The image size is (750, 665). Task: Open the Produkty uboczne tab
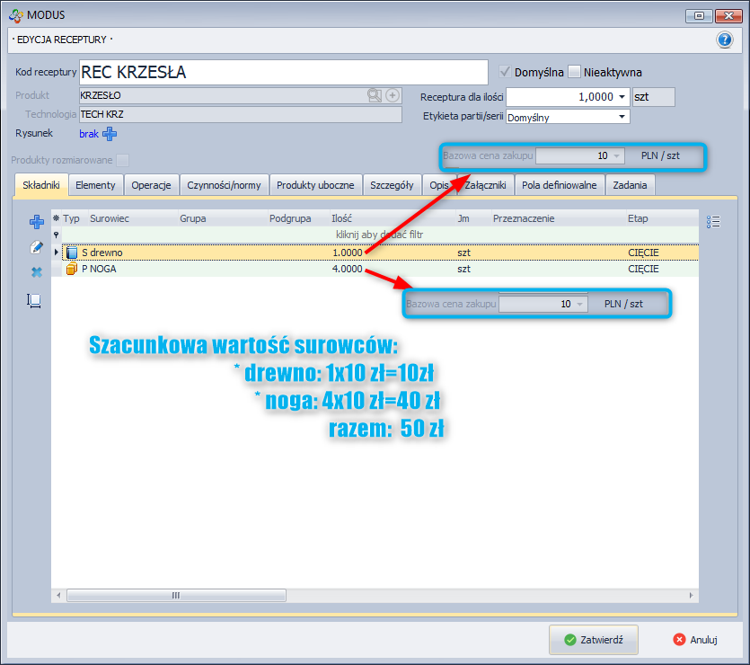coord(316,185)
